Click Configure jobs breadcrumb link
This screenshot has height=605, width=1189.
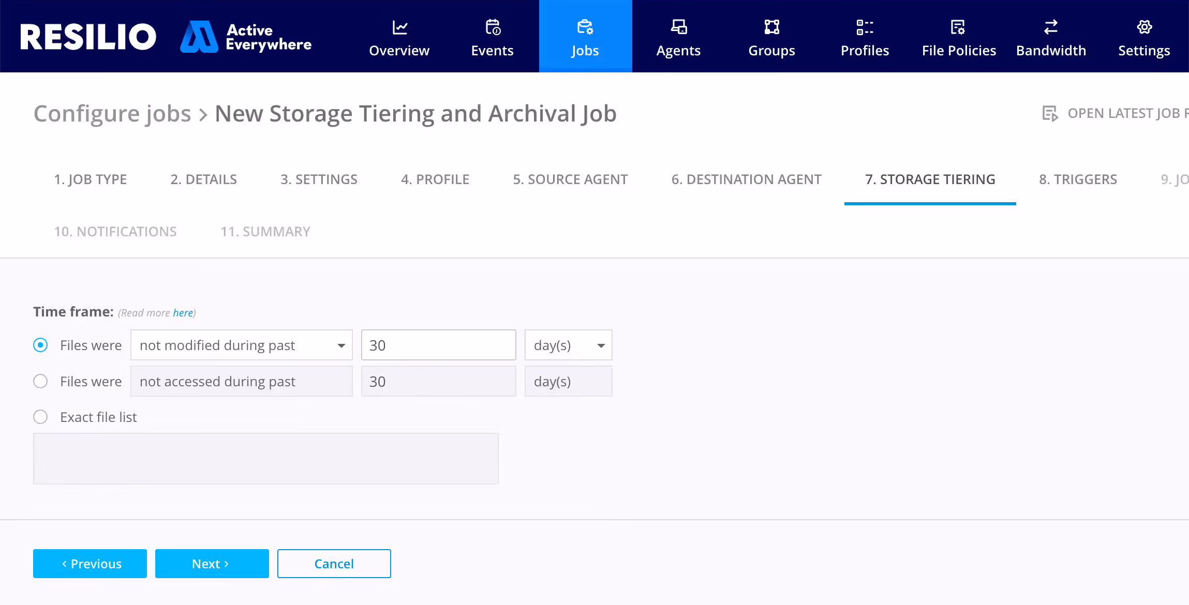112,113
